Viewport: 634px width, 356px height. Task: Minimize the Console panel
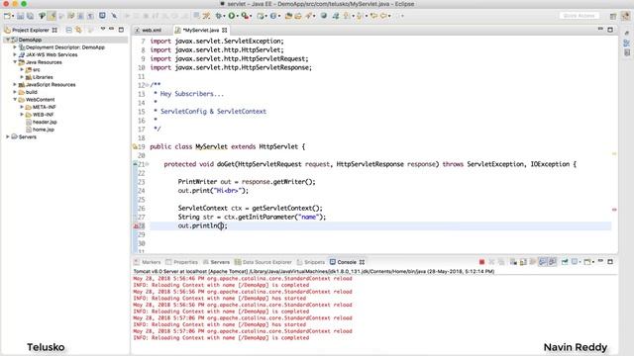pos(600,261)
